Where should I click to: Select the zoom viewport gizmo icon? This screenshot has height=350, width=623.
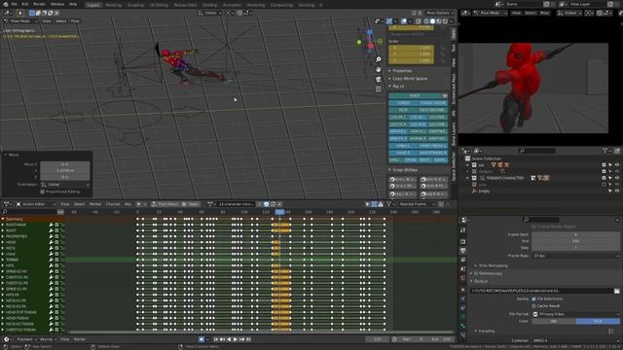click(x=379, y=59)
